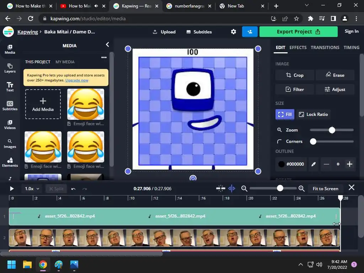Open File Explorer from taskbar

27,264
